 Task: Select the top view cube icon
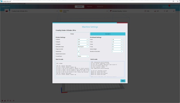8,101
